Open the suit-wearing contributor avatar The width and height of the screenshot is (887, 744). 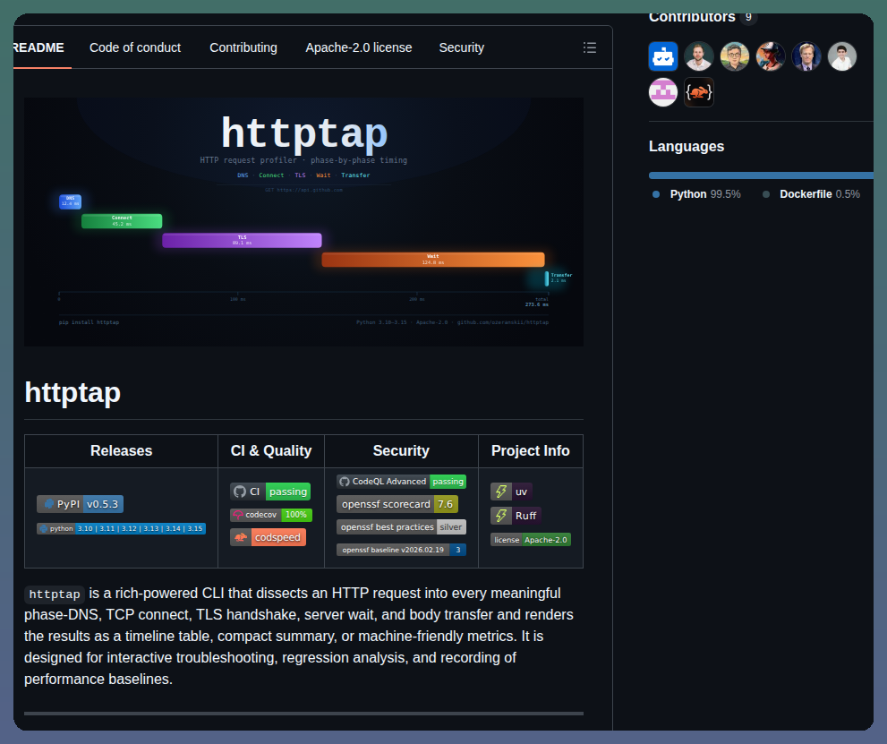(x=806, y=56)
